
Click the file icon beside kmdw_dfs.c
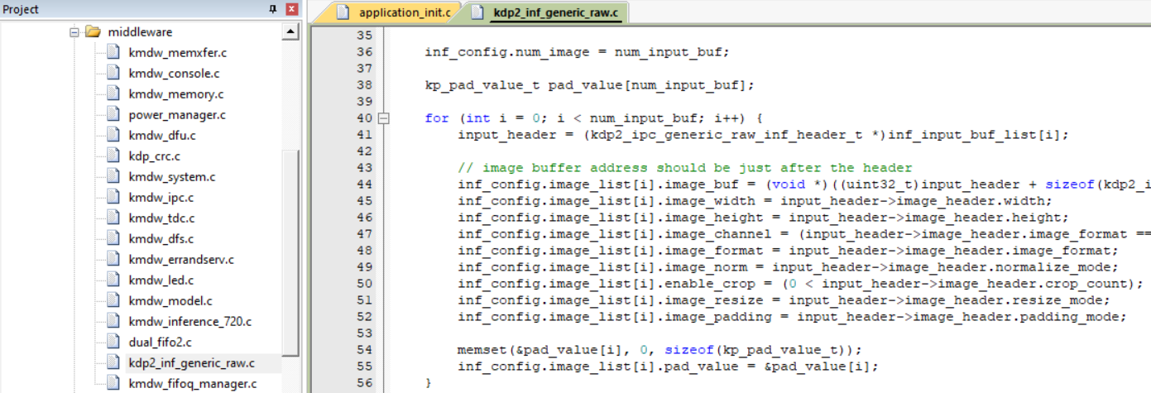(x=113, y=239)
